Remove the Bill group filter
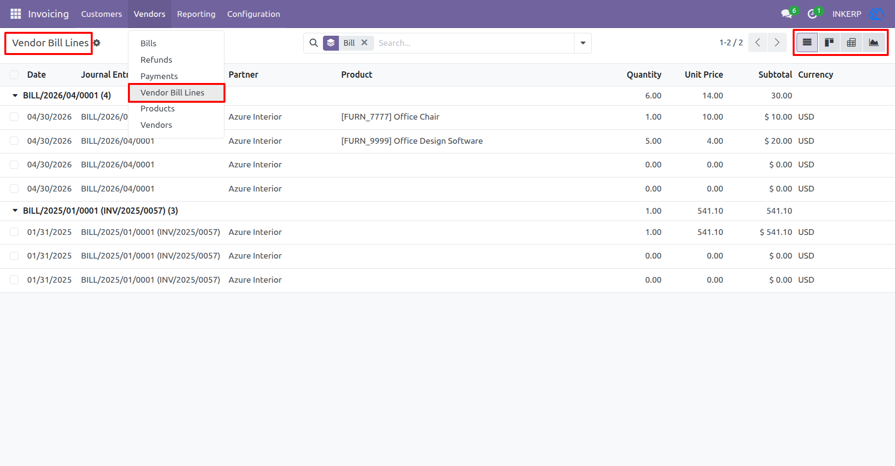The height and width of the screenshot is (466, 895). click(x=364, y=42)
